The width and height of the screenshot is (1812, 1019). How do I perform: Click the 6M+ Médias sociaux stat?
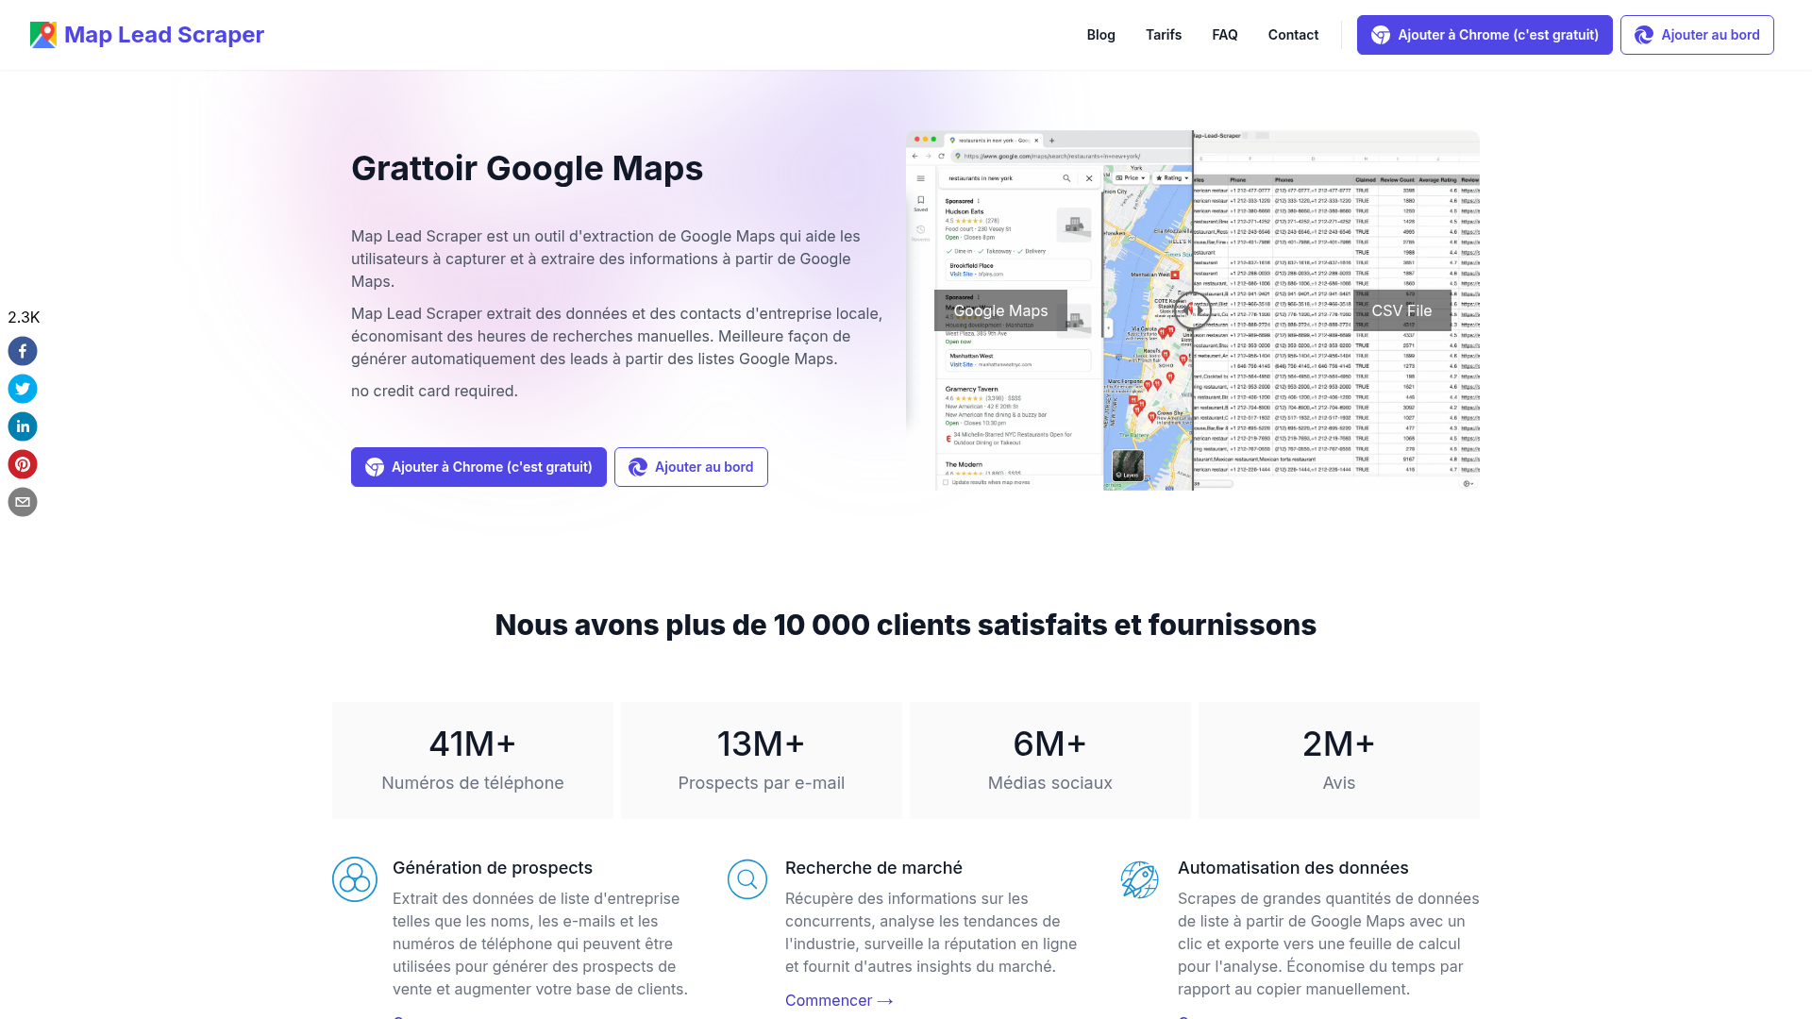[x=1050, y=760]
